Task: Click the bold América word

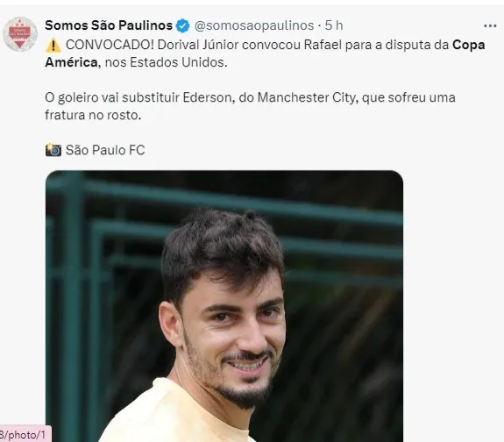Action: [71, 62]
